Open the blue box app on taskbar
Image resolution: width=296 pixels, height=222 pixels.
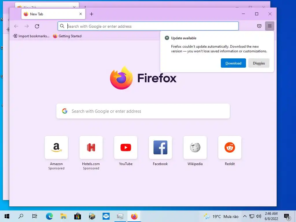click(x=106, y=216)
